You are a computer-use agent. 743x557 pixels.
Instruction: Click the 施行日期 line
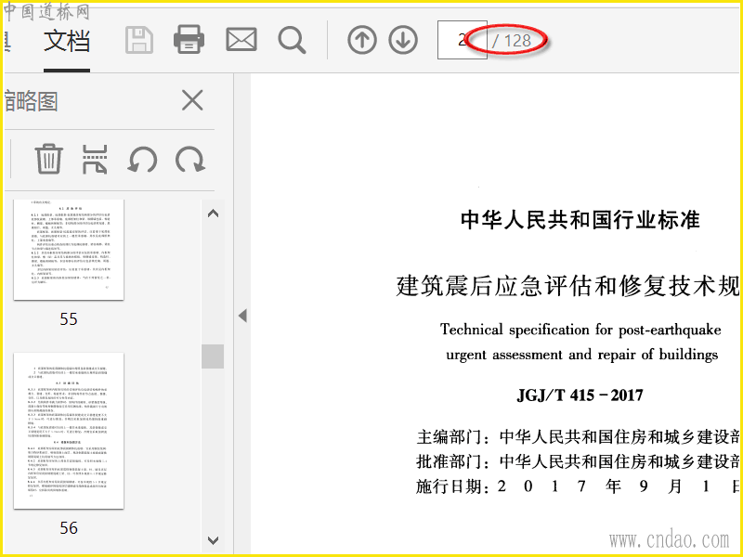(x=578, y=486)
